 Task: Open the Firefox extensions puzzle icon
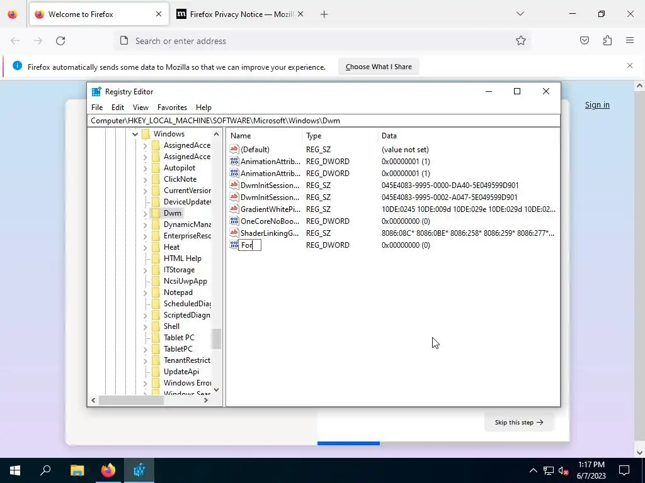(607, 40)
